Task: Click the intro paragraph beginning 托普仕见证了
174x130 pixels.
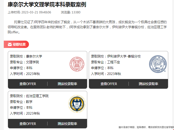Action: point(87,27)
